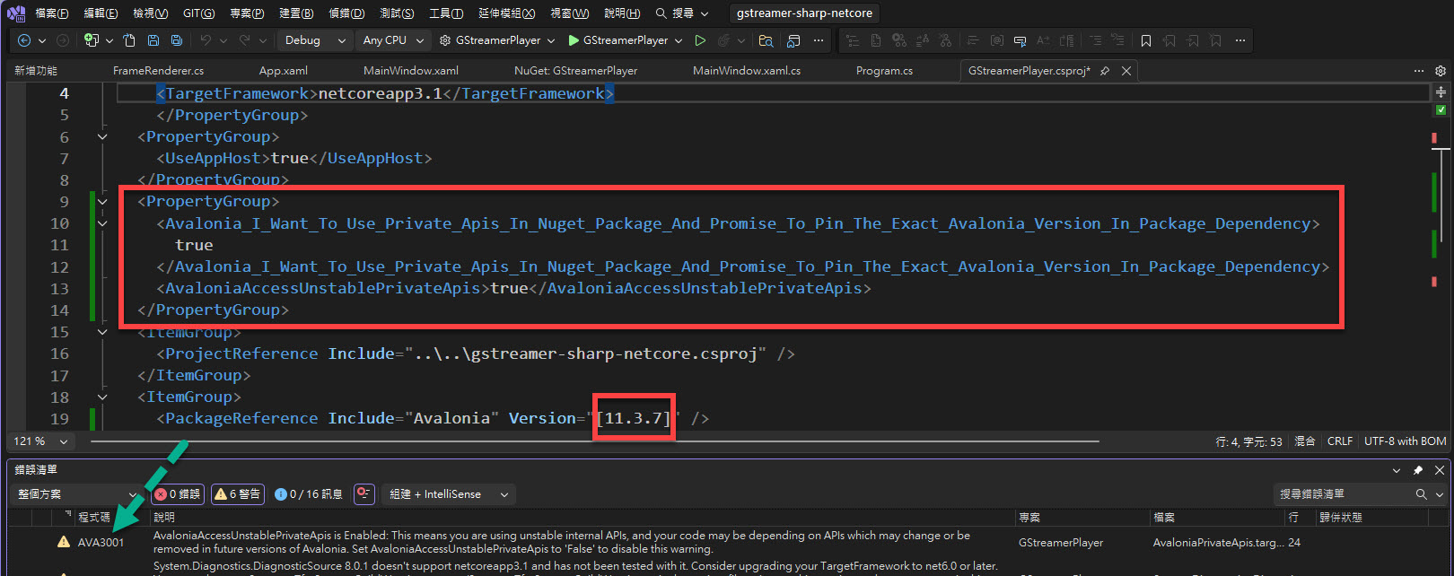Click the editor settings gear icon at tab row end
Image resolution: width=1454 pixels, height=576 pixels.
(1441, 71)
